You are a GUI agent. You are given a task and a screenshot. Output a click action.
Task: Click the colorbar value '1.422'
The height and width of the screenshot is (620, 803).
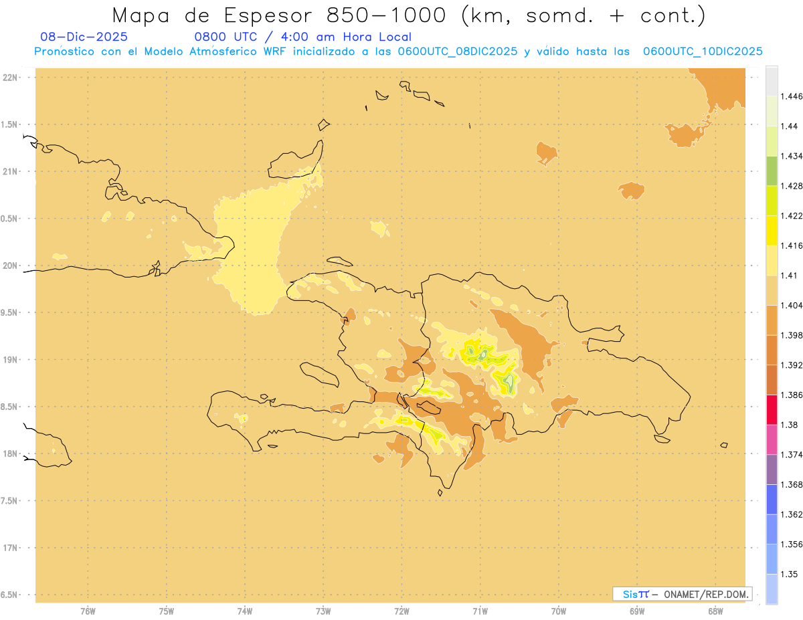[792, 215]
